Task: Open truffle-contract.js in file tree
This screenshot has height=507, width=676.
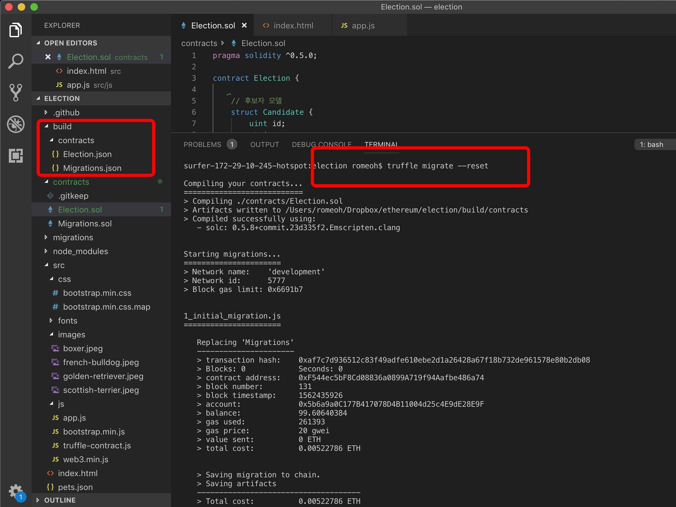Action: point(97,446)
